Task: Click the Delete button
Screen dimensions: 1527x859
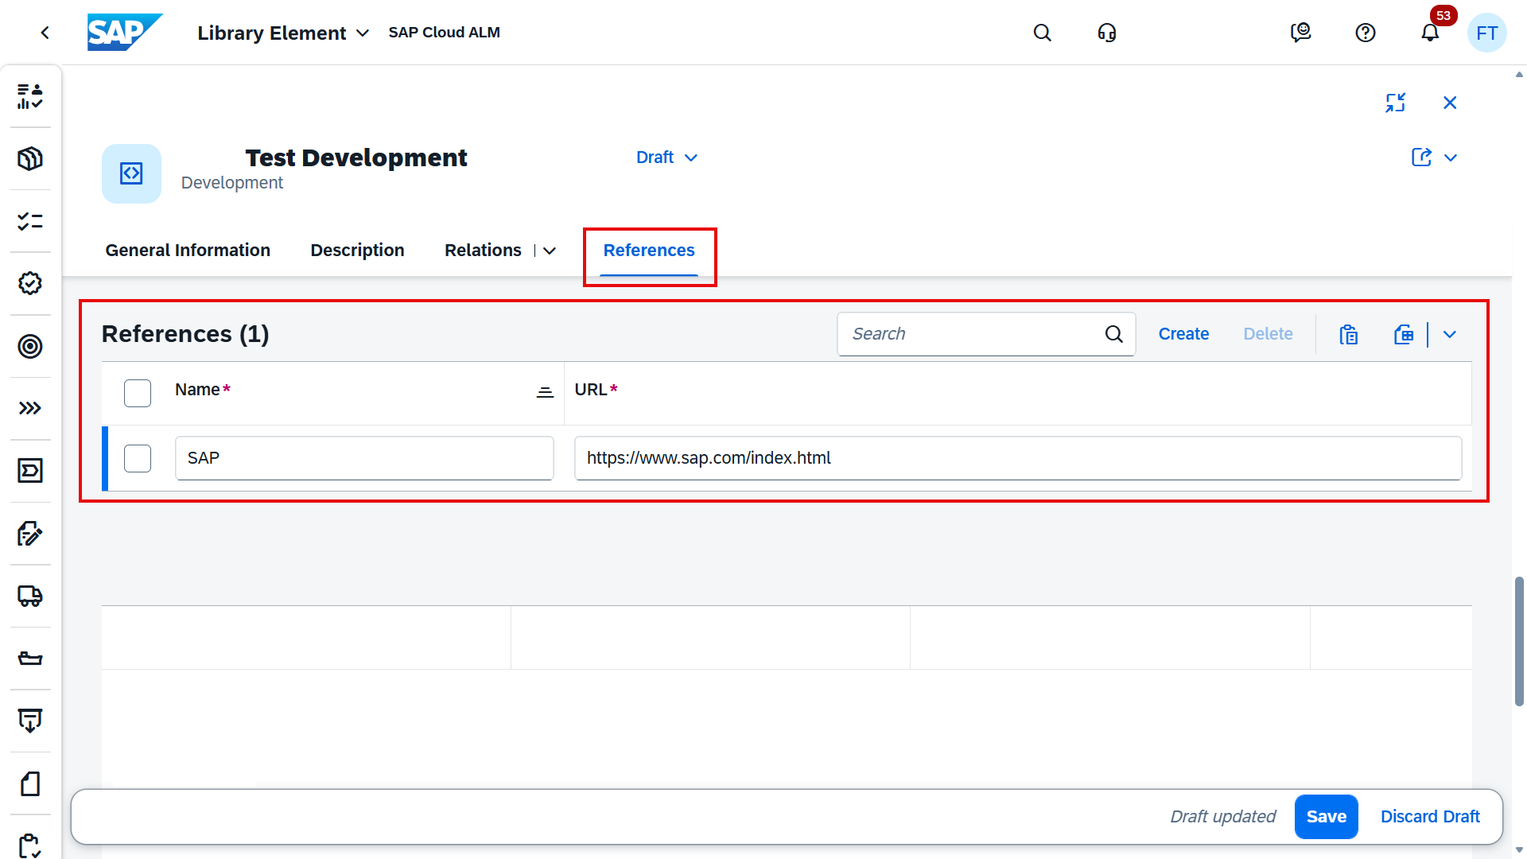Action: click(1268, 334)
